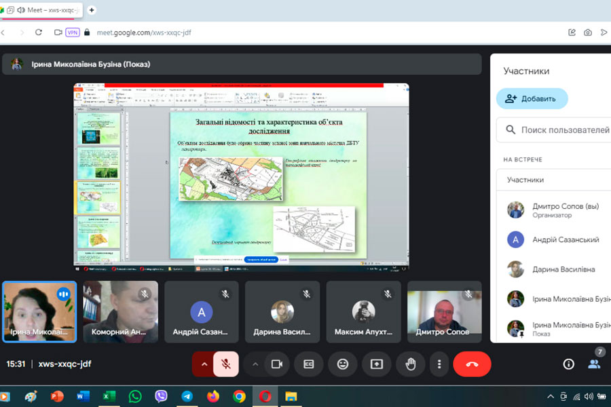Open Viber from taskbar
611x407 pixels.
click(161, 396)
